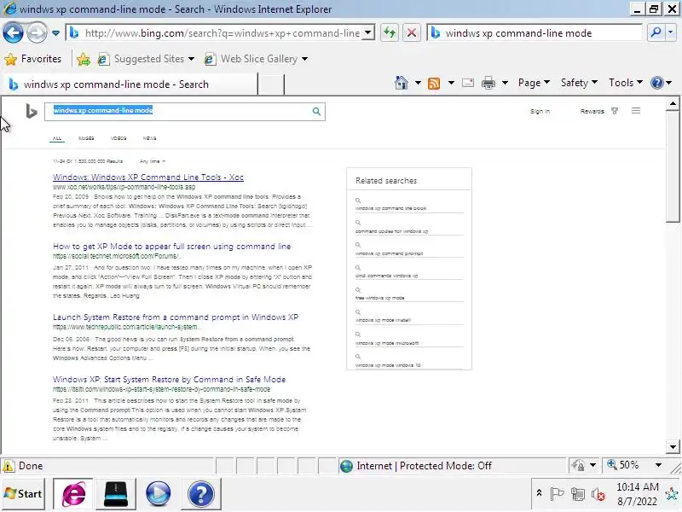Switch to the NEWS results tab
The height and width of the screenshot is (512, 682).
tap(149, 138)
